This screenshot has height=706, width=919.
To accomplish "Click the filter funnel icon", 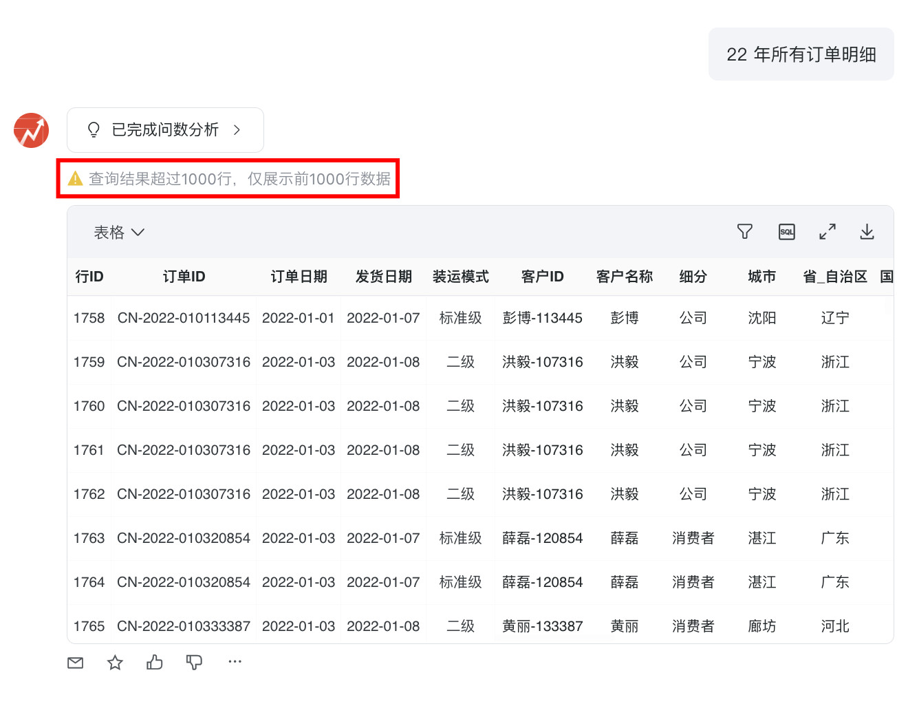I will (744, 232).
